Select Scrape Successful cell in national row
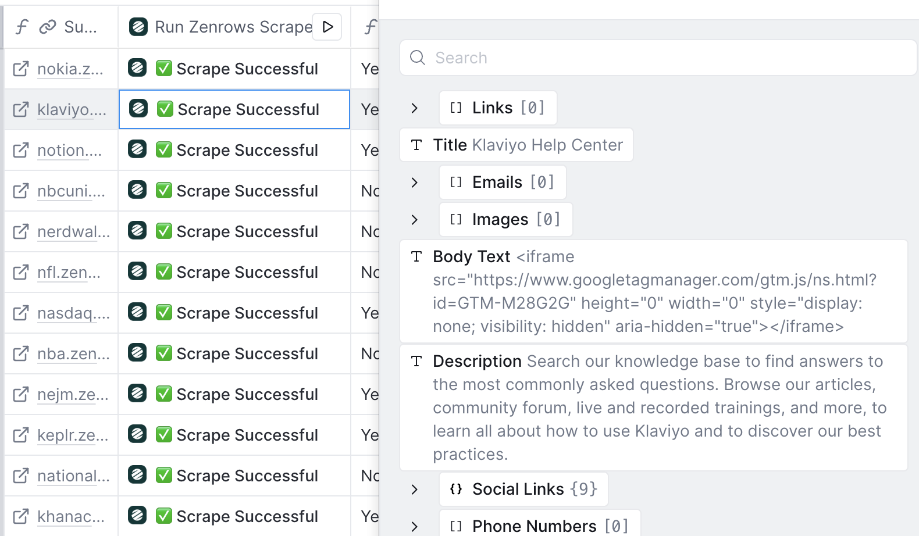 pos(234,476)
